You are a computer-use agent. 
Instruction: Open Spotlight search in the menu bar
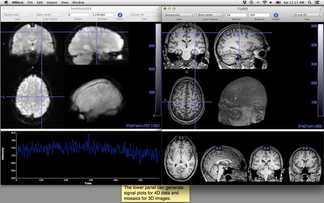tap(310, 3)
